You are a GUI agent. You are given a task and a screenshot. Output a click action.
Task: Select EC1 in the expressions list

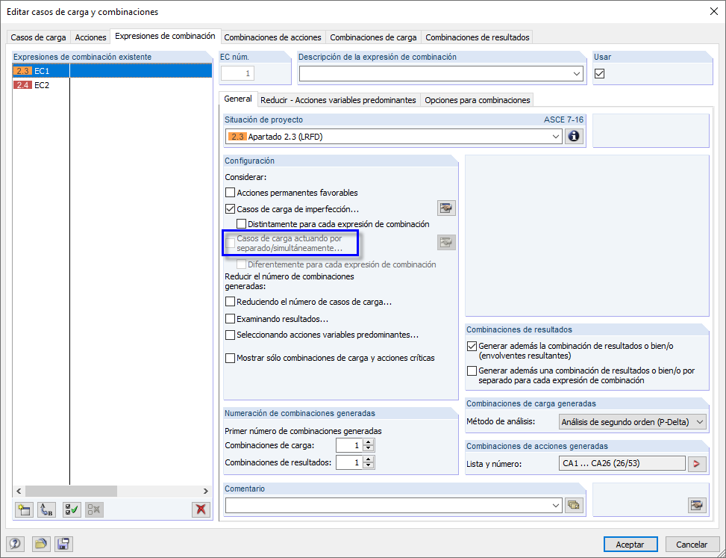coord(112,71)
